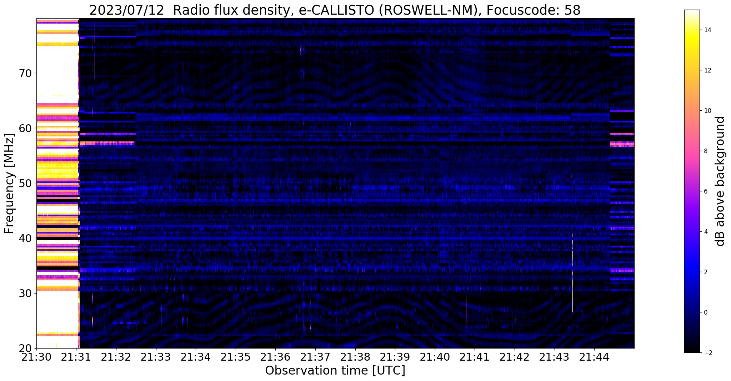Click the 21:44 time tick label
This screenshot has width=731, height=381.
595,357
